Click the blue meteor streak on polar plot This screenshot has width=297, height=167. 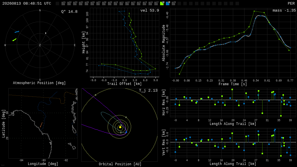[17, 32]
